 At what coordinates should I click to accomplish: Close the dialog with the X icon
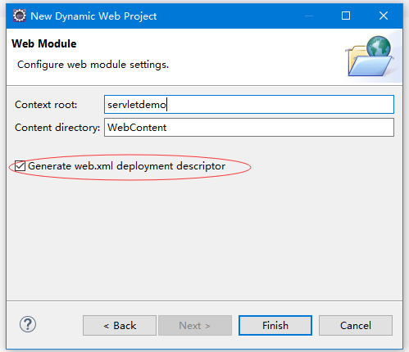coord(384,16)
